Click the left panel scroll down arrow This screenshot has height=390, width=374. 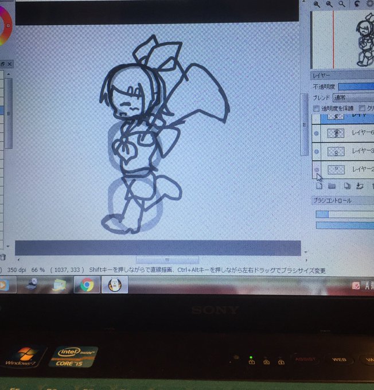click(x=8, y=246)
